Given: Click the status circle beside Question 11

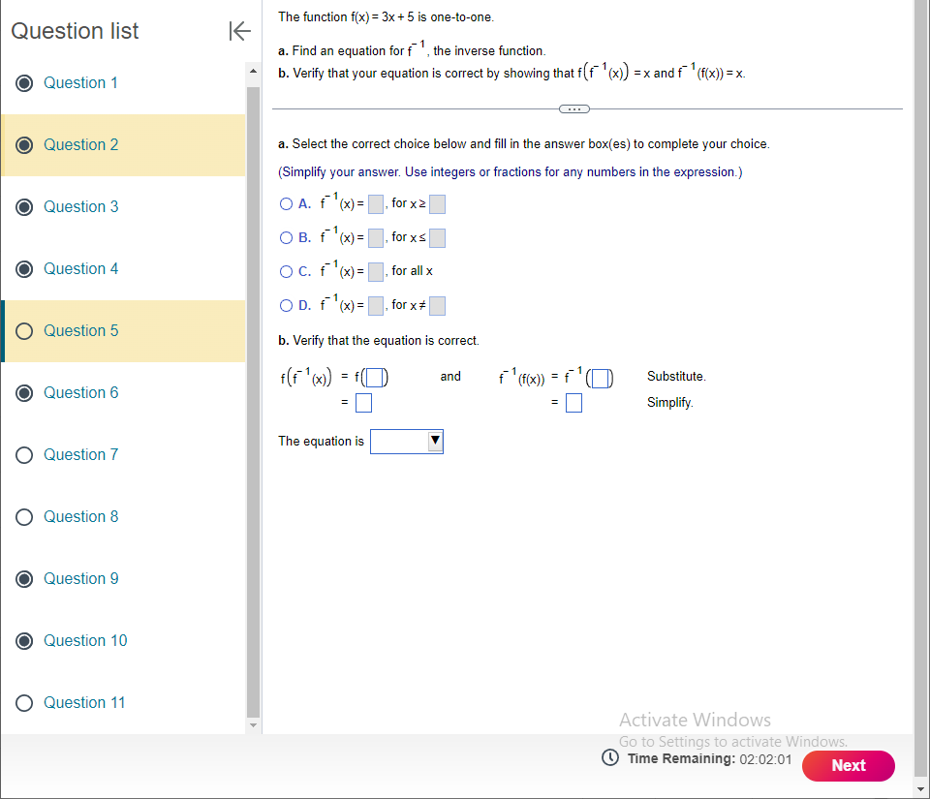Looking at the screenshot, I should point(23,702).
